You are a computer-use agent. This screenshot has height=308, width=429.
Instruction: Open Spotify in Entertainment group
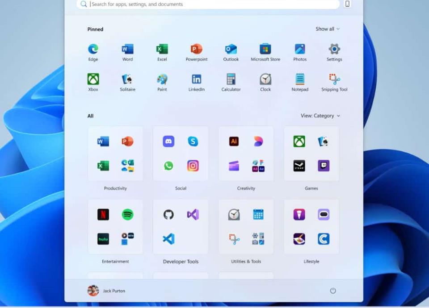[x=127, y=215]
